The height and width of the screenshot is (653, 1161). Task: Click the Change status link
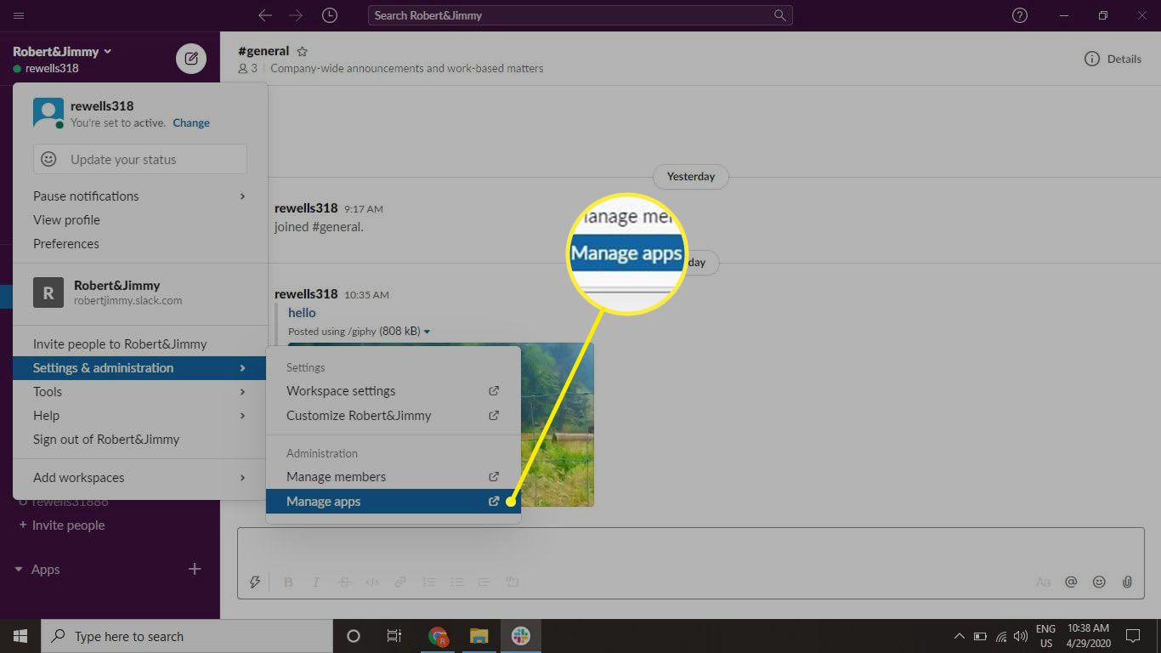[191, 122]
